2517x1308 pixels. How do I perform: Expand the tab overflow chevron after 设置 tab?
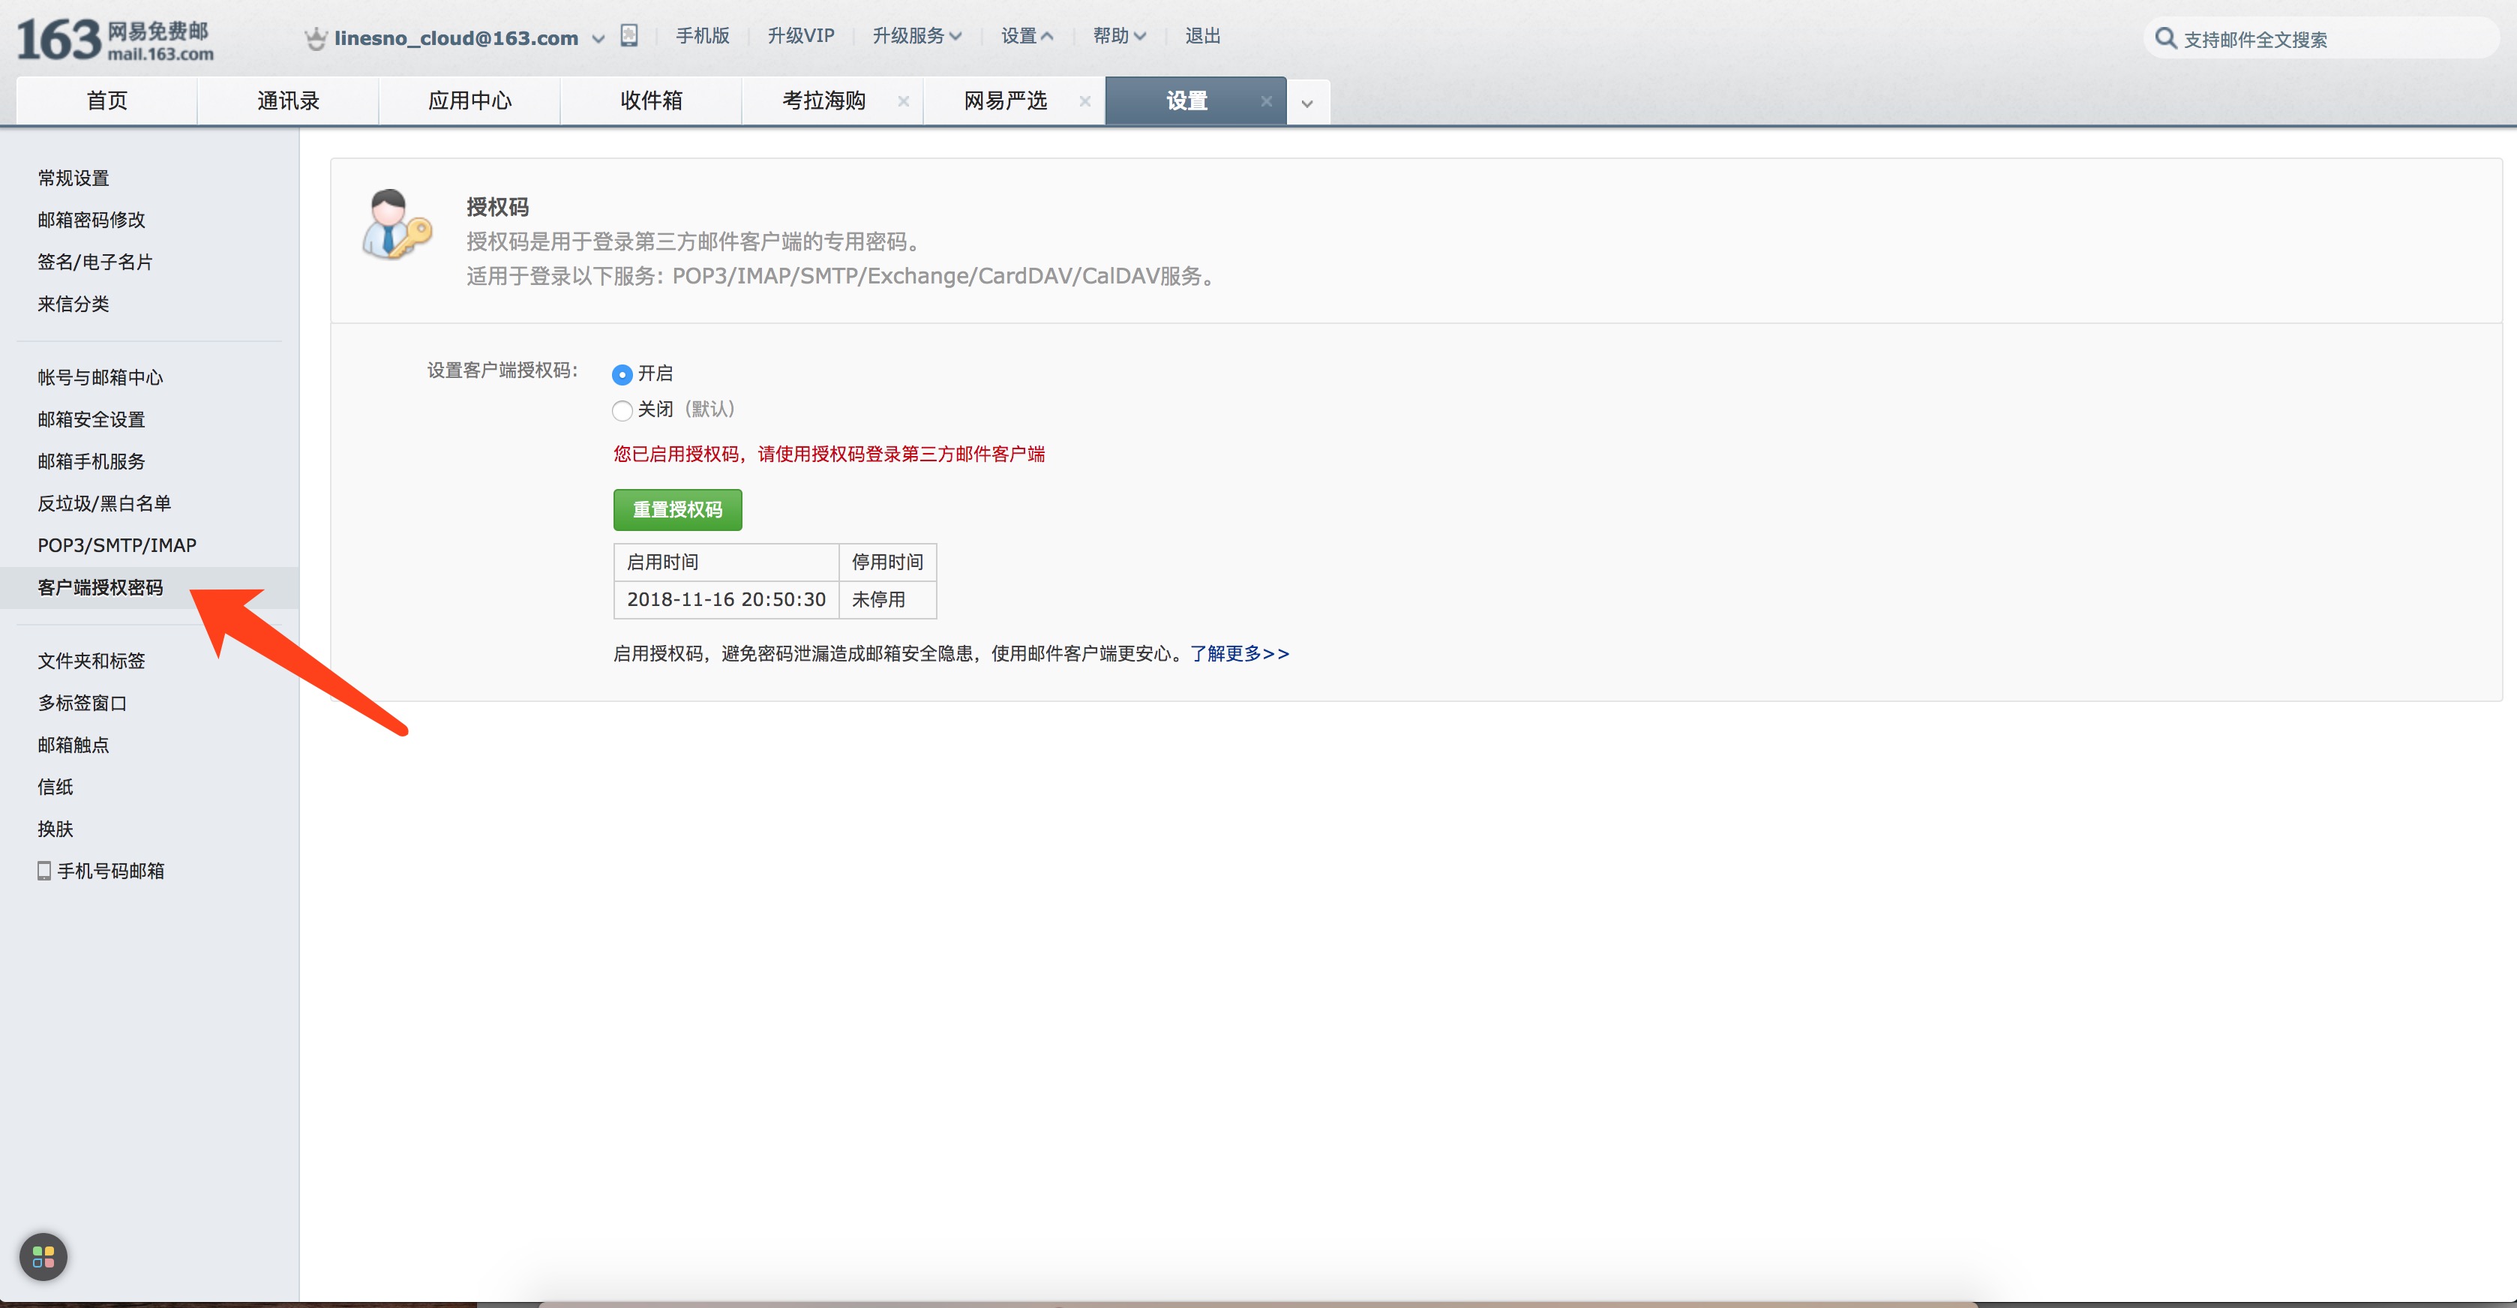(1306, 103)
